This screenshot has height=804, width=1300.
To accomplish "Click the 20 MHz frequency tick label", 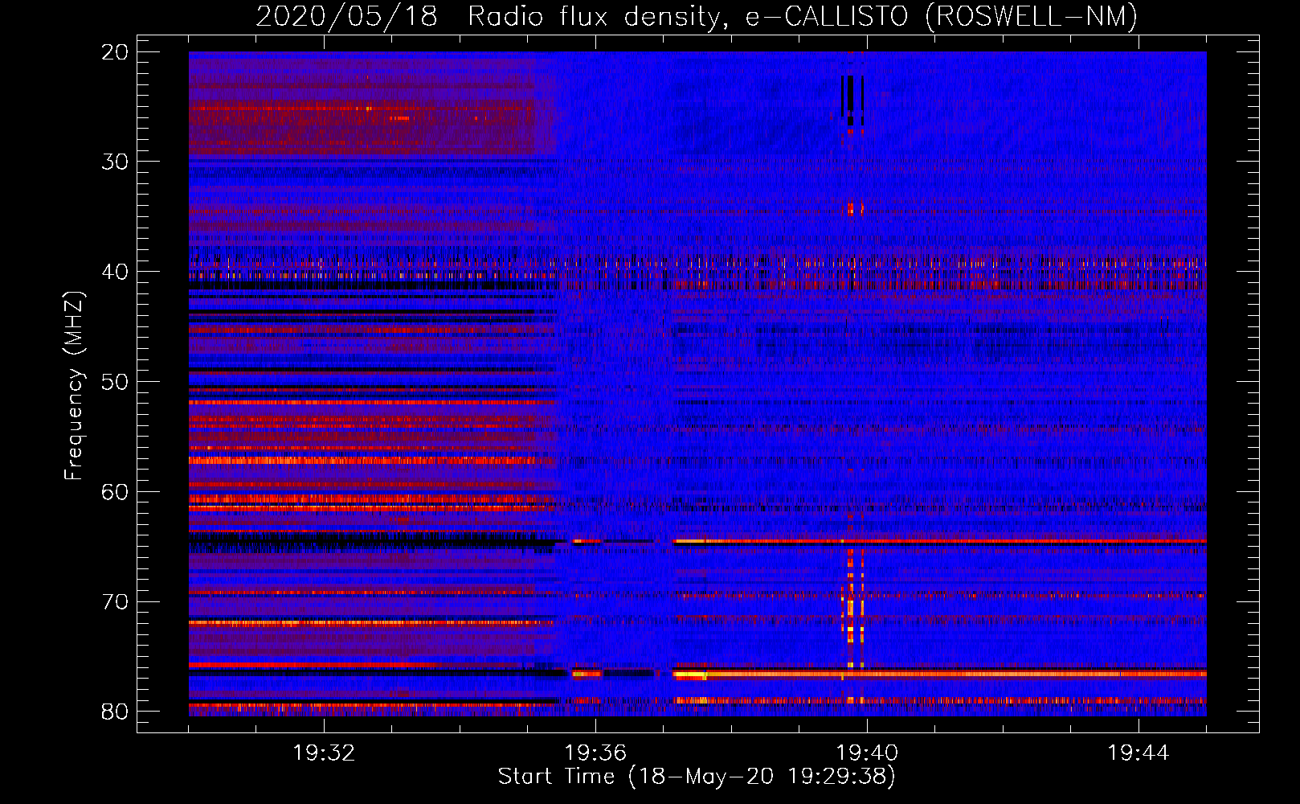I will [x=115, y=52].
